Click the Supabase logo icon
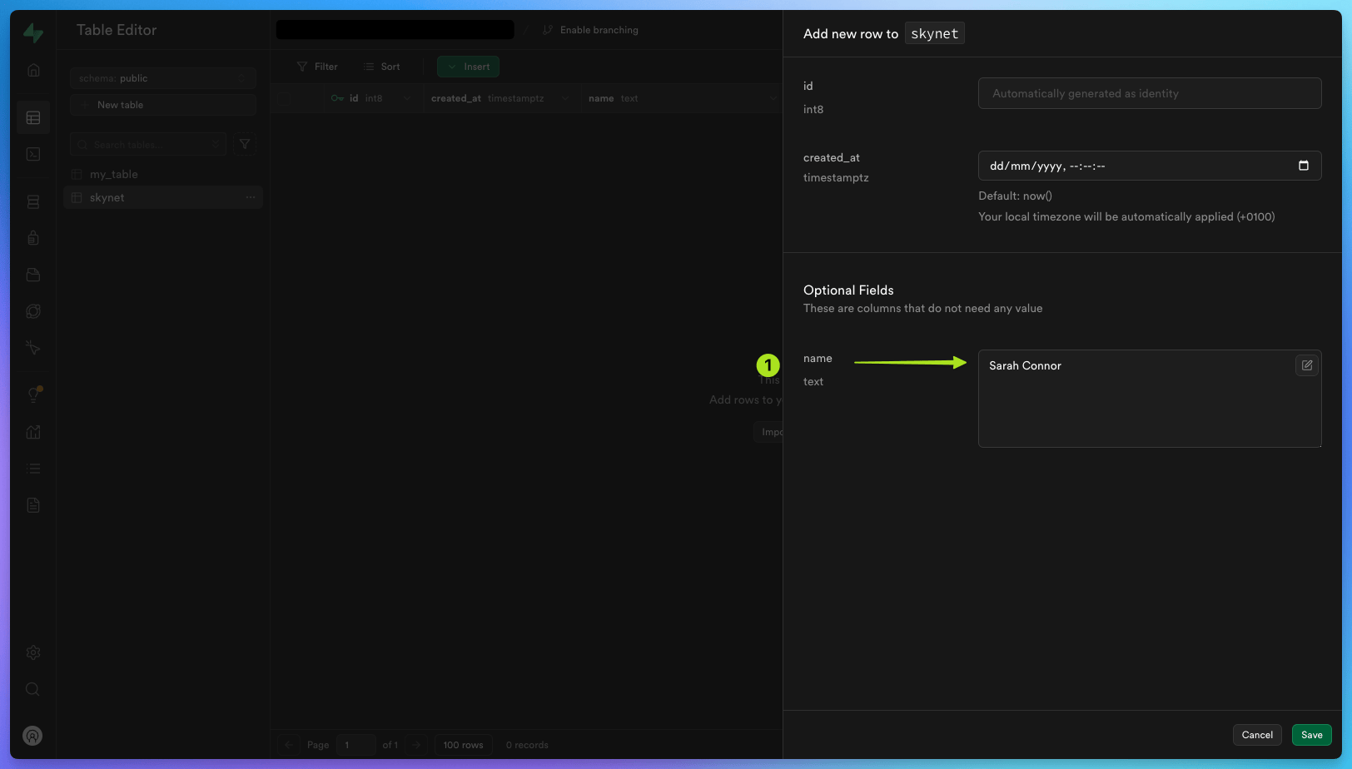 click(33, 32)
